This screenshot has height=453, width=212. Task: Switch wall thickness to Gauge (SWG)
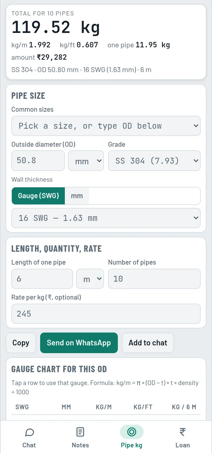(x=38, y=196)
